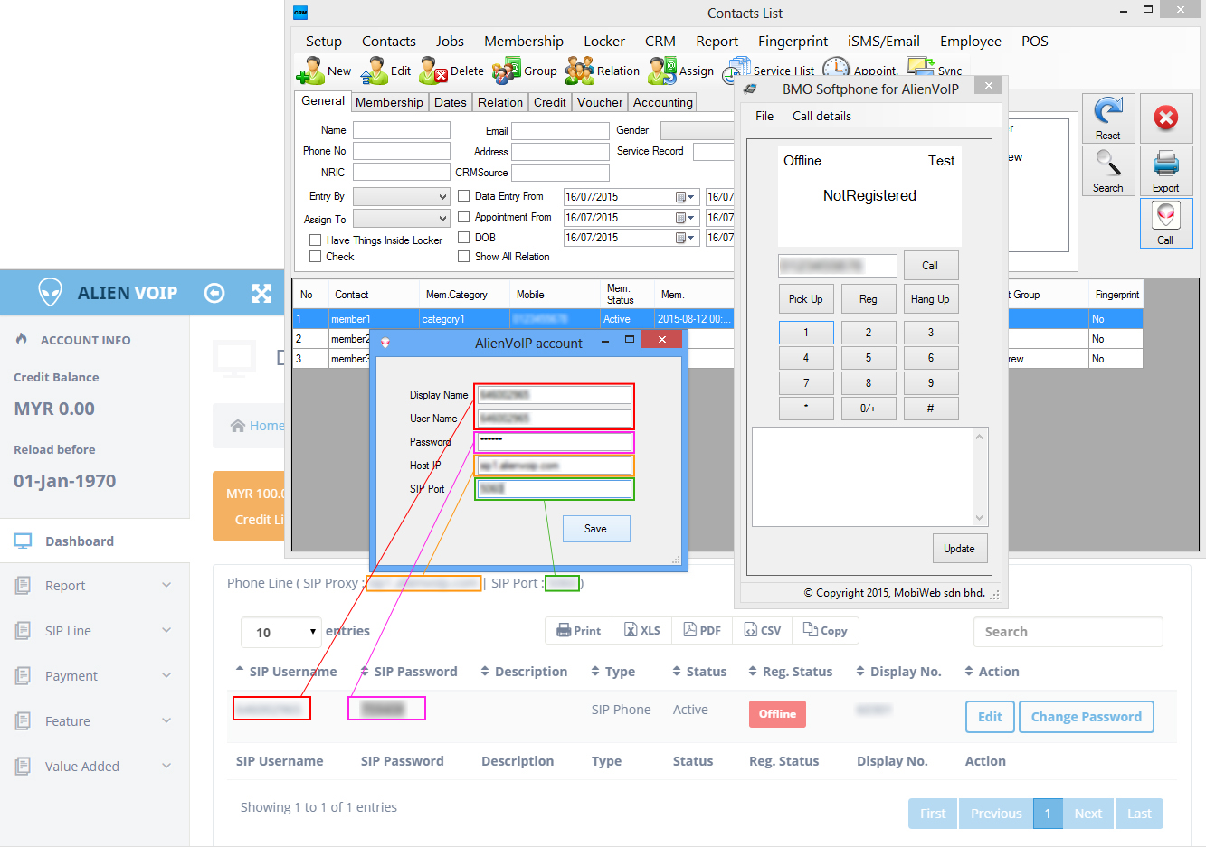Screen dimensions: 1206x847
Task: Toggle the Appointment From checkbox
Action: 464,217
